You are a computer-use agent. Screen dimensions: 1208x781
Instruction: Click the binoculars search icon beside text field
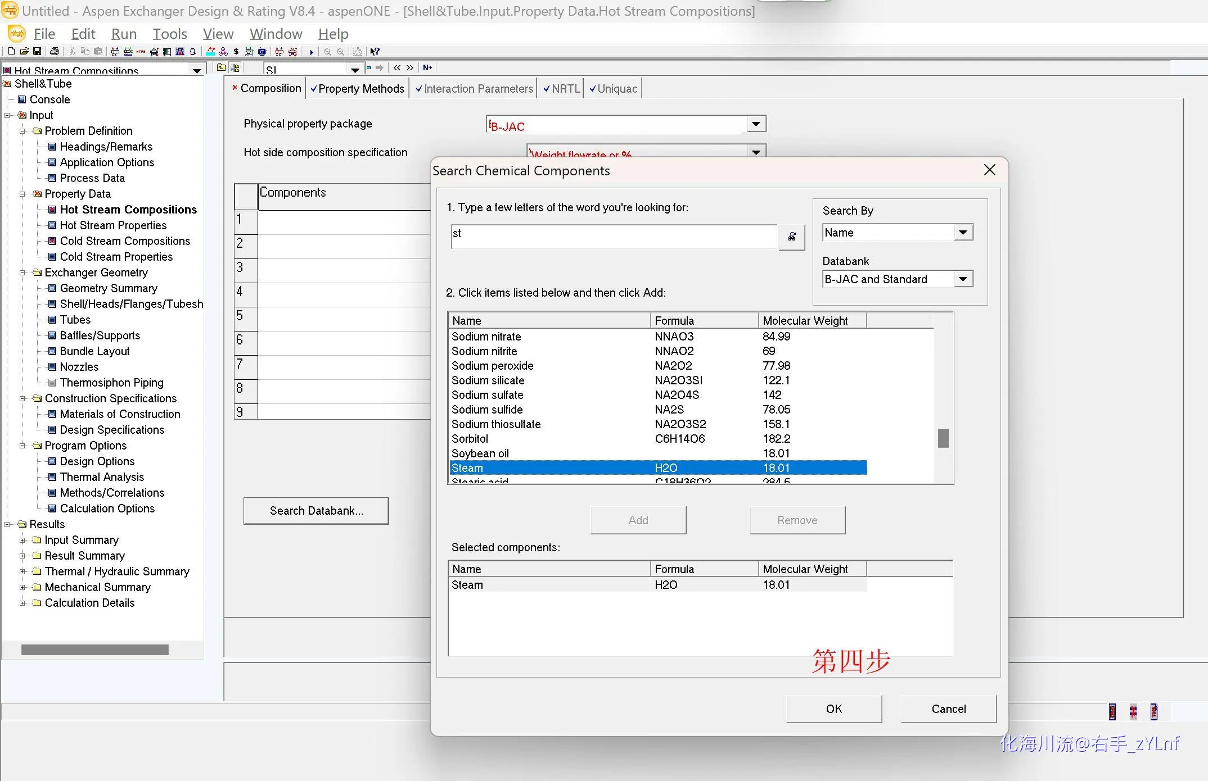[792, 237]
